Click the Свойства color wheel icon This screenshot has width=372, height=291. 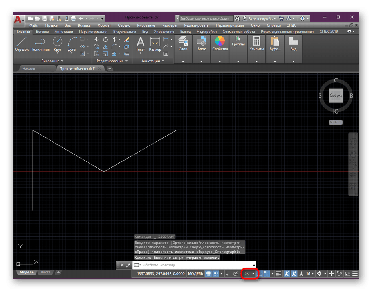click(220, 41)
